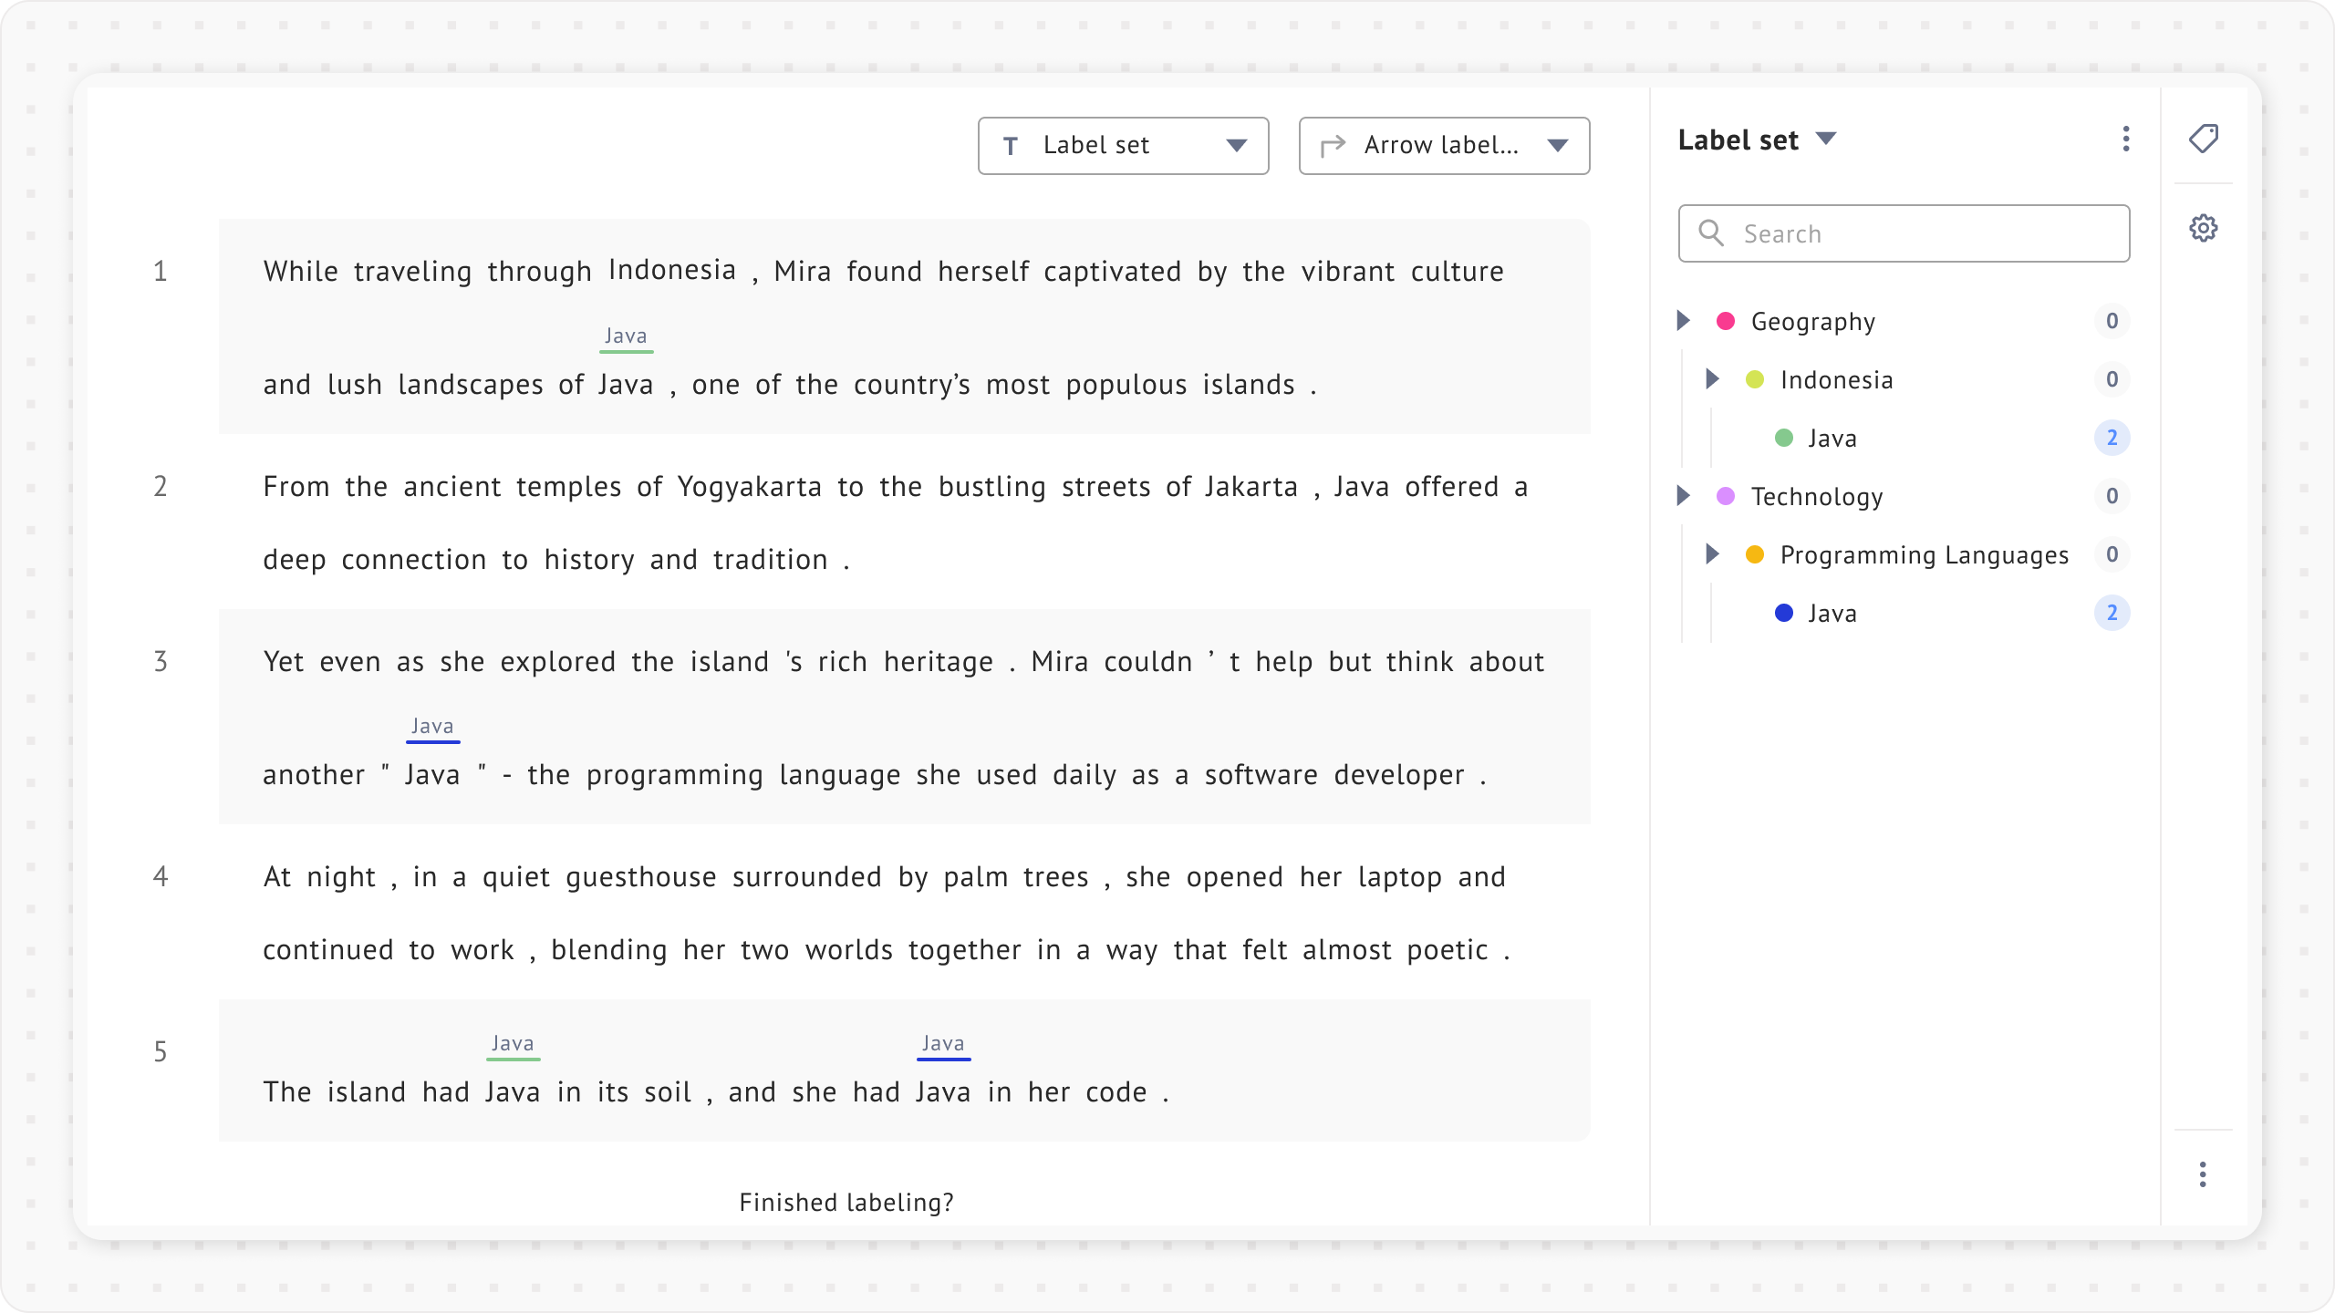Click the Finished labeling? text
The image size is (2335, 1313).
point(846,1203)
